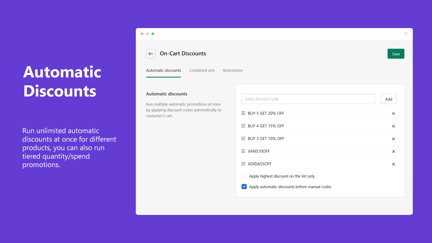
Task: Click the Enter discount code input field
Action: (x=308, y=99)
